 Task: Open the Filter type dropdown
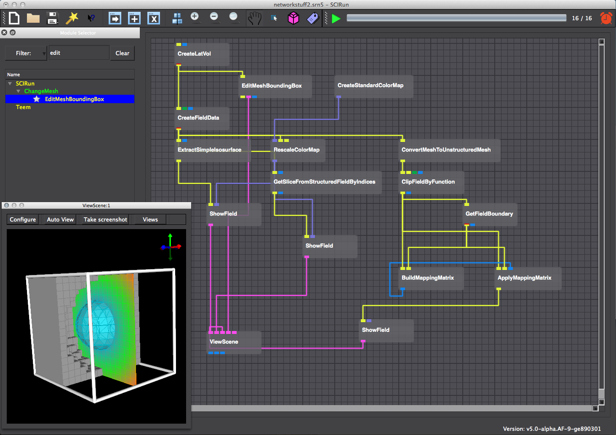click(26, 53)
